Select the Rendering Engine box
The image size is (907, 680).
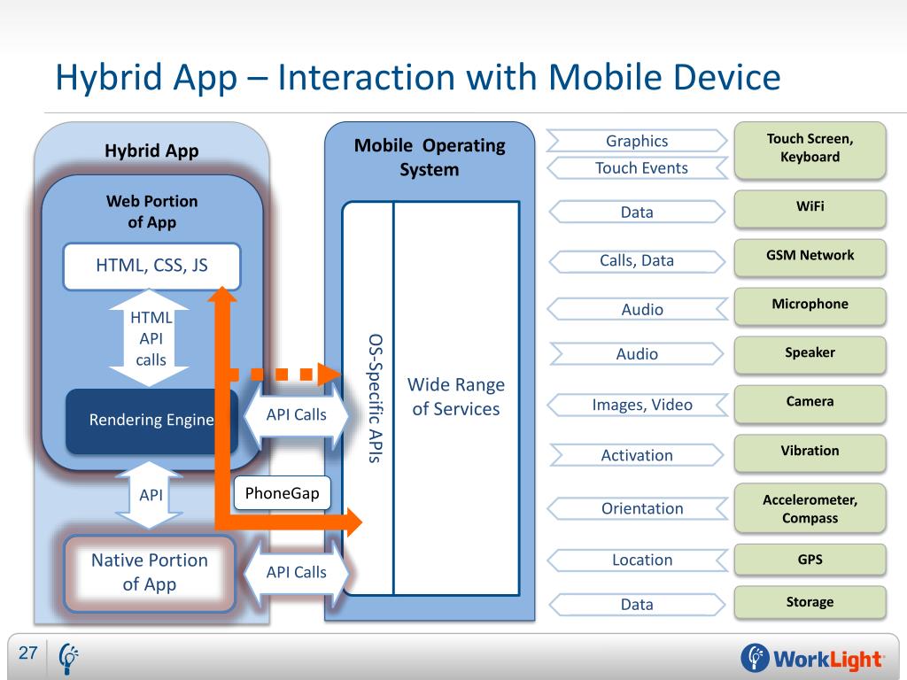coord(151,421)
